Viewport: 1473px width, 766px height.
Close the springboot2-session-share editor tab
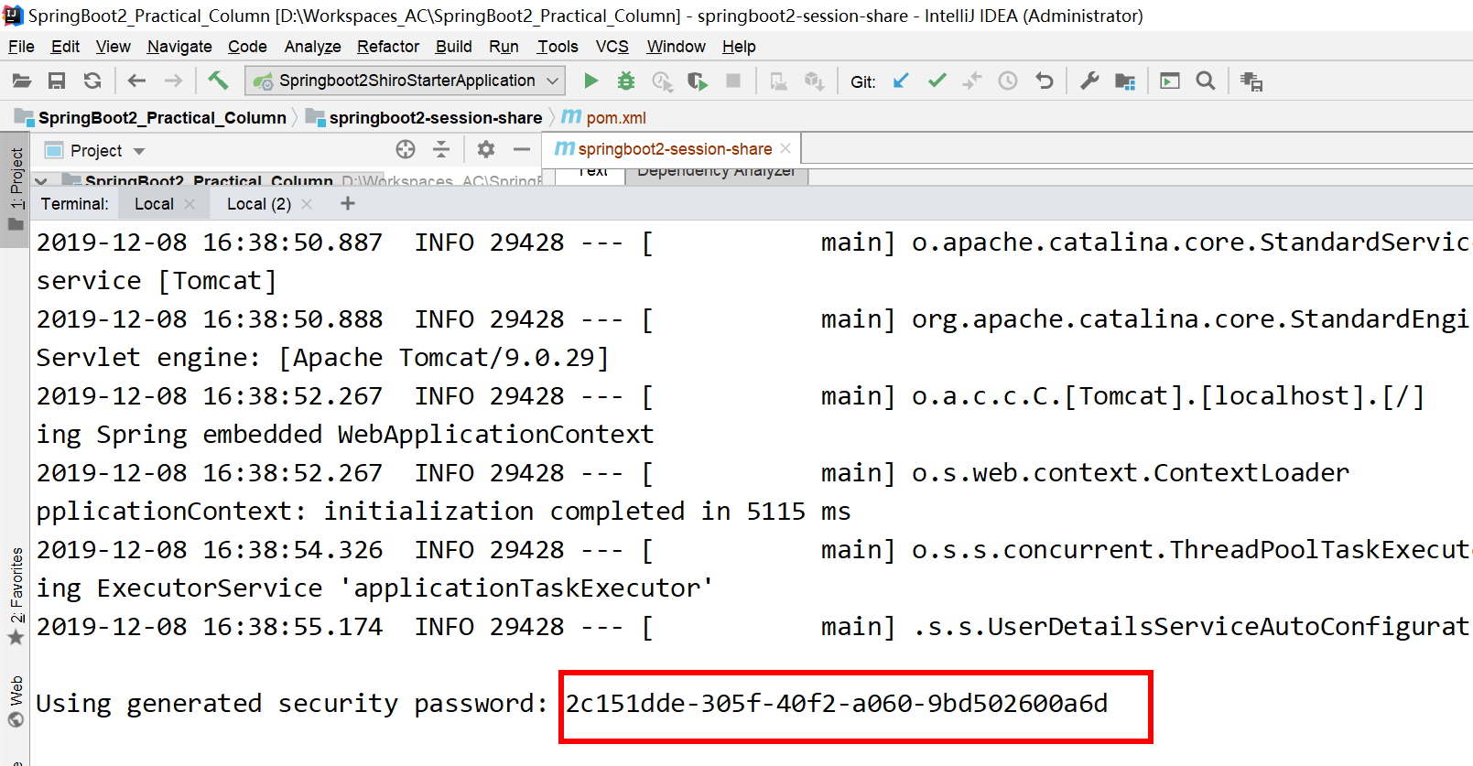click(x=786, y=148)
